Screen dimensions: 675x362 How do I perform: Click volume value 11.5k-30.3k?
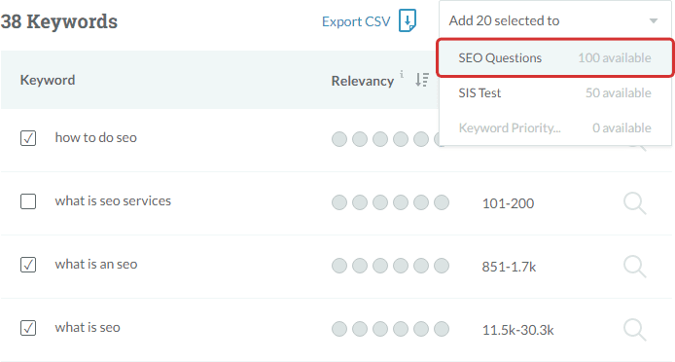[x=517, y=330]
